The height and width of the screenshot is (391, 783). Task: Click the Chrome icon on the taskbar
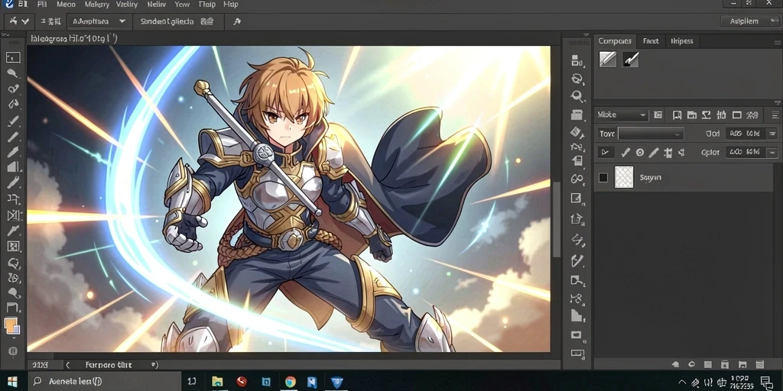[290, 382]
